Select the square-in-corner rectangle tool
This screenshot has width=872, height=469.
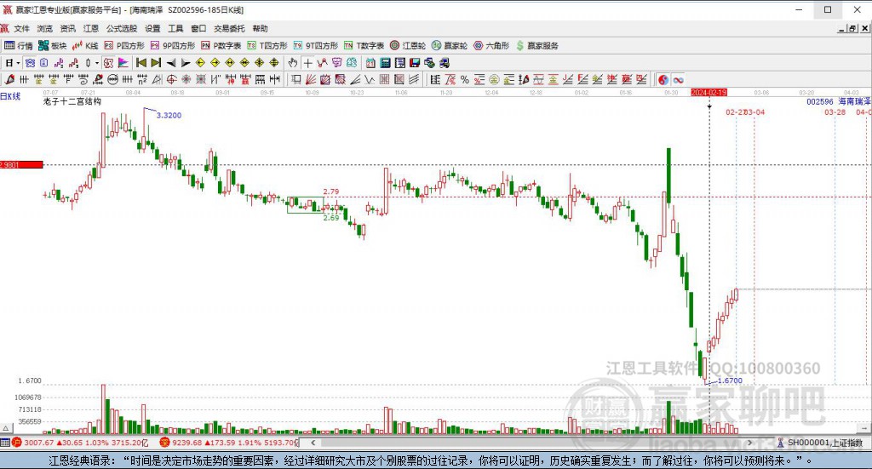pyautogui.click(x=295, y=79)
